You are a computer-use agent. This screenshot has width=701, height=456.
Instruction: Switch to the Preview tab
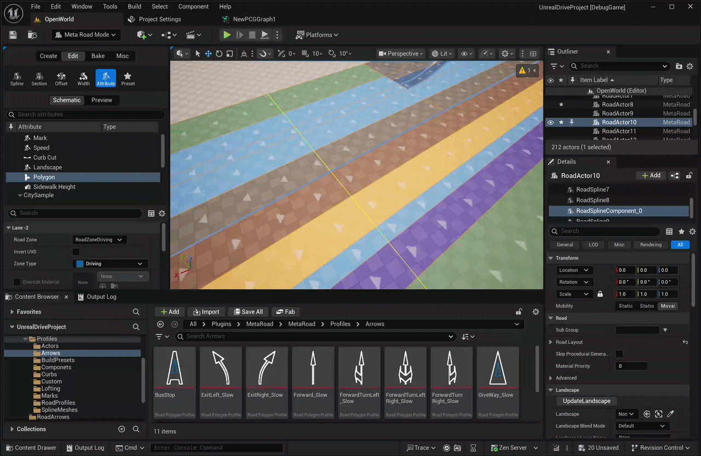[x=102, y=100]
